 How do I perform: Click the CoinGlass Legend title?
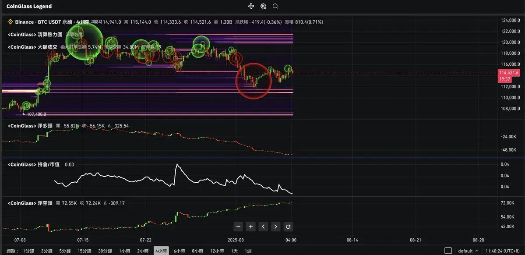click(29, 7)
